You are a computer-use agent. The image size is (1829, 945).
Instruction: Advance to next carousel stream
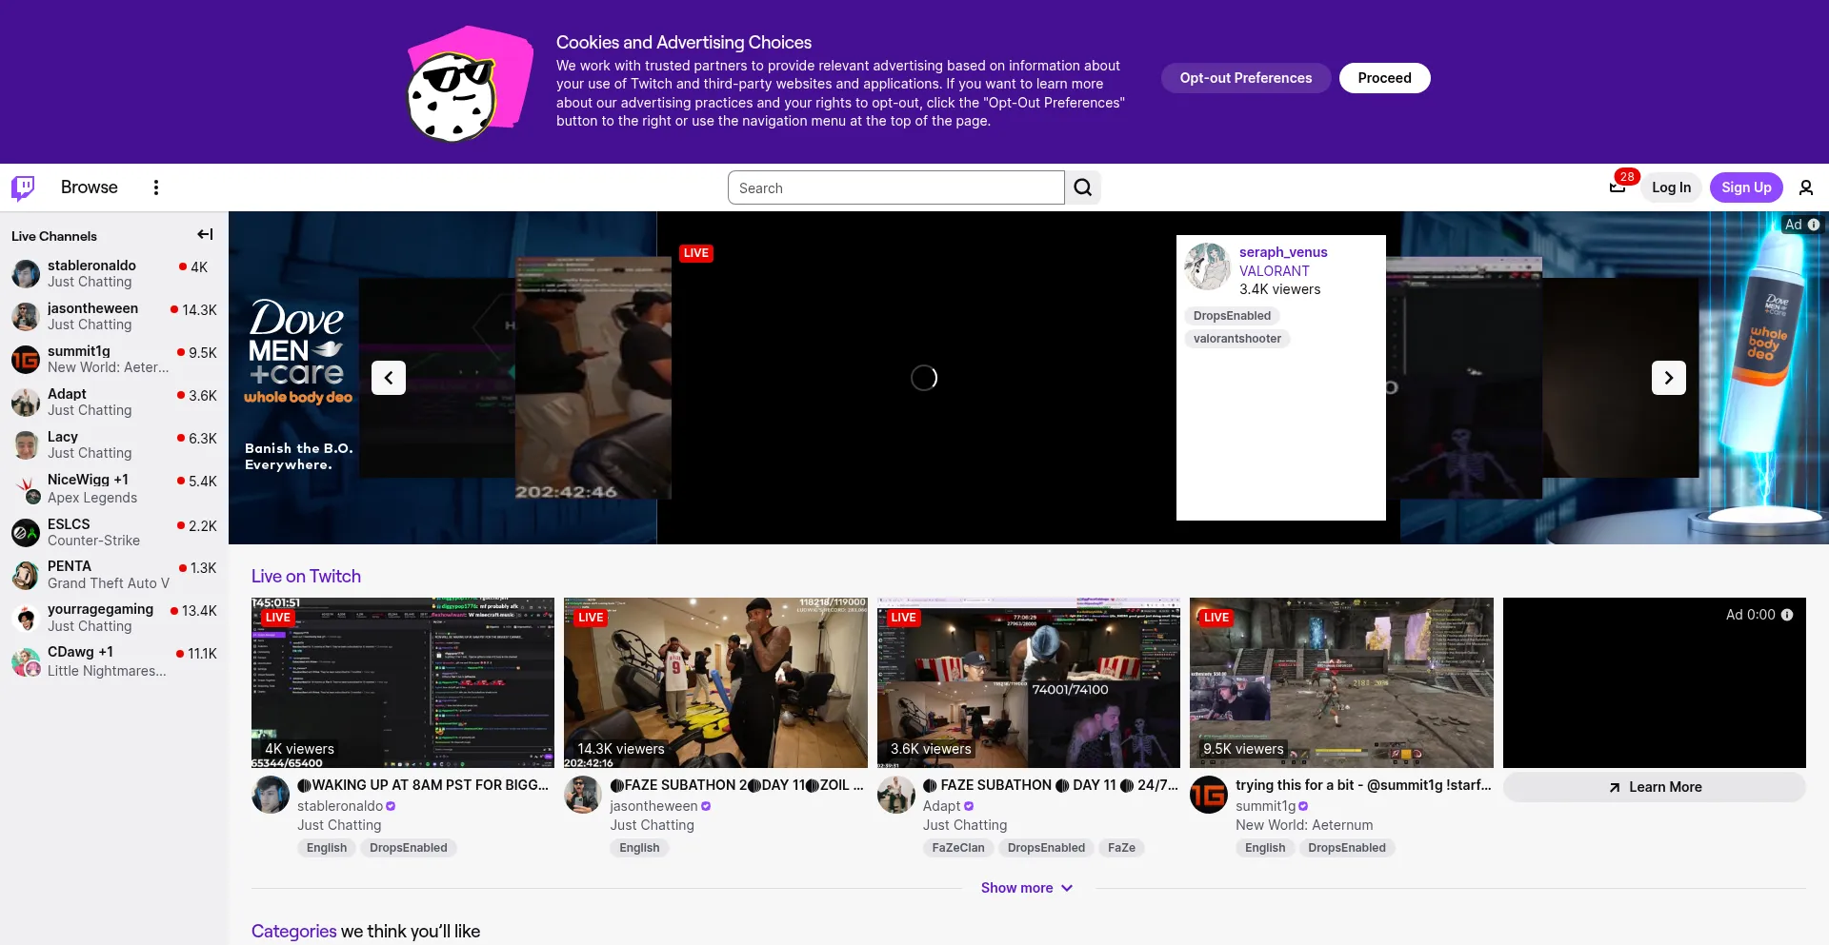1668,378
